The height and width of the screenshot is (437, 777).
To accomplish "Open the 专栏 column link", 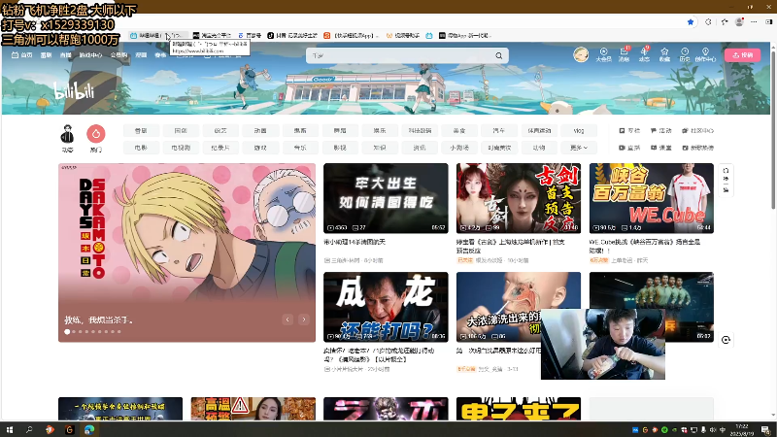I will point(629,131).
